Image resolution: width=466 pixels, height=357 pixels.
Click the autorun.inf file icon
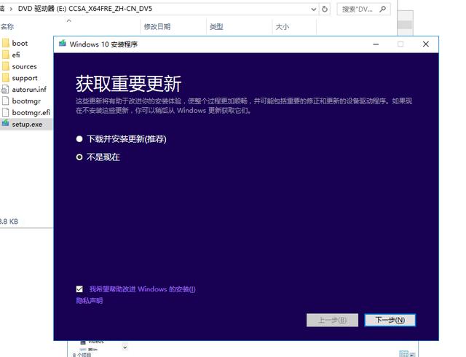tap(5, 89)
